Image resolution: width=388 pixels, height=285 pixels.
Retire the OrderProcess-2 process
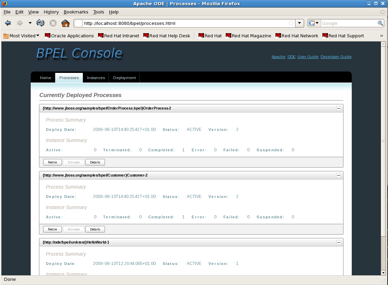pyautogui.click(x=52, y=162)
